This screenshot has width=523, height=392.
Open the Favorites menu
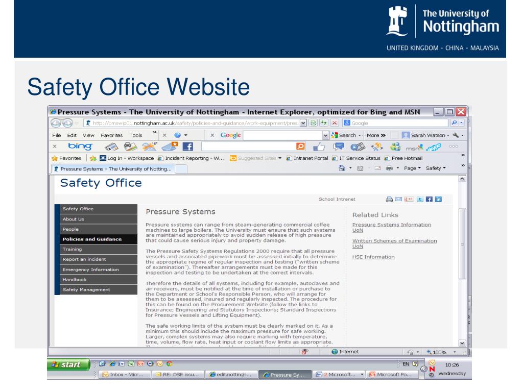coord(112,135)
